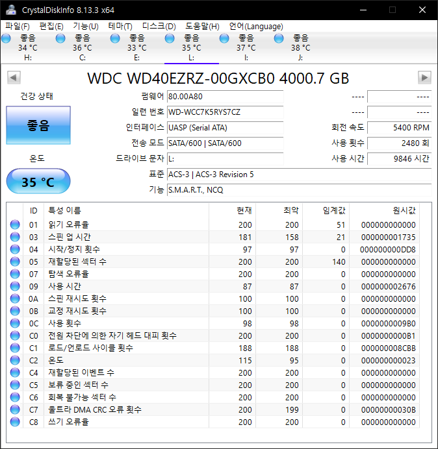Click the ID column header
The image size is (438, 449).
pyautogui.click(x=34, y=210)
